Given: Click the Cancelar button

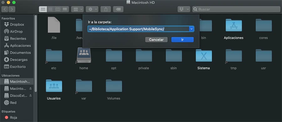Looking at the screenshot, I should pyautogui.click(x=156, y=40).
